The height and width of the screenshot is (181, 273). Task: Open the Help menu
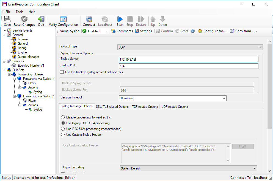[x=32, y=12]
